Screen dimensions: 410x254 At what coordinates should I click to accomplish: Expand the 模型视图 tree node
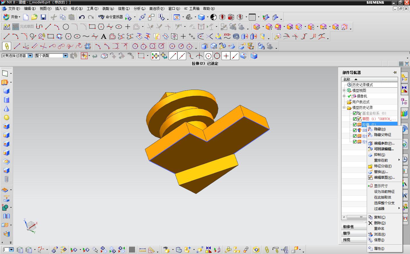pyautogui.click(x=344, y=90)
